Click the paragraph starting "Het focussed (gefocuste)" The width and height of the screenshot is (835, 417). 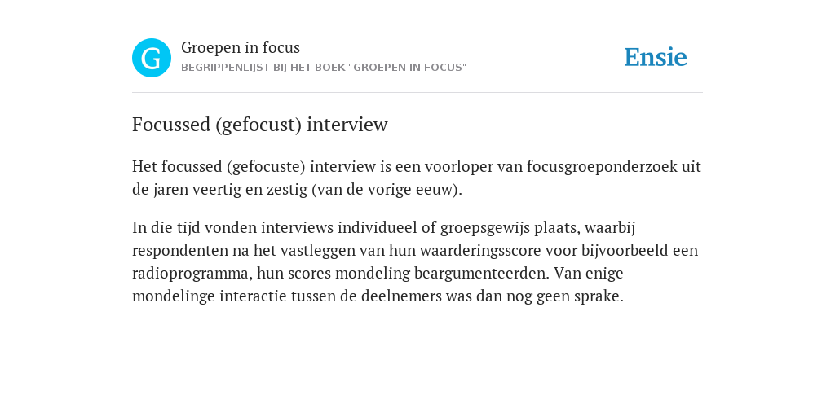coord(417,178)
